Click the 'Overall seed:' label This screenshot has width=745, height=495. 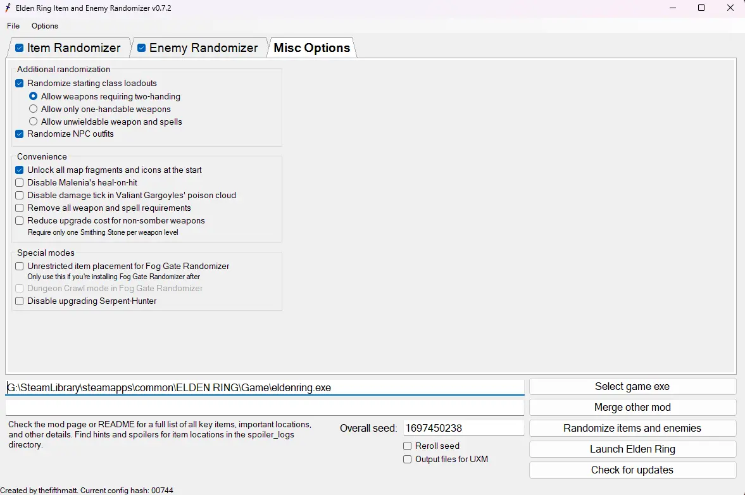pos(368,428)
